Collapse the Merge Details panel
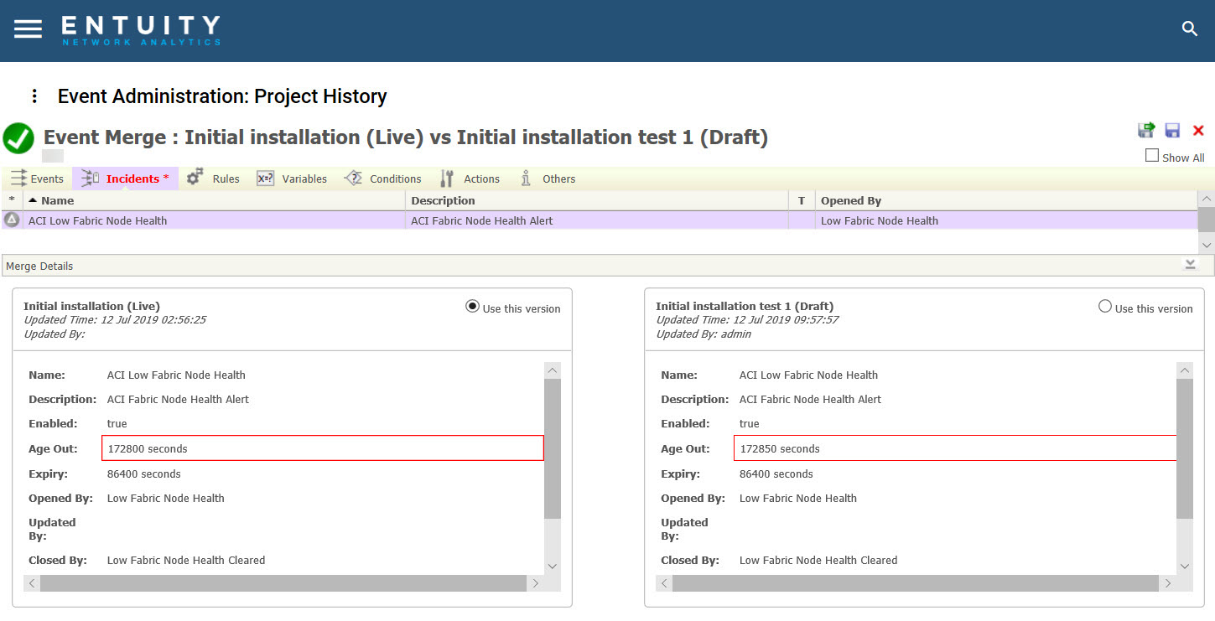 1190,265
